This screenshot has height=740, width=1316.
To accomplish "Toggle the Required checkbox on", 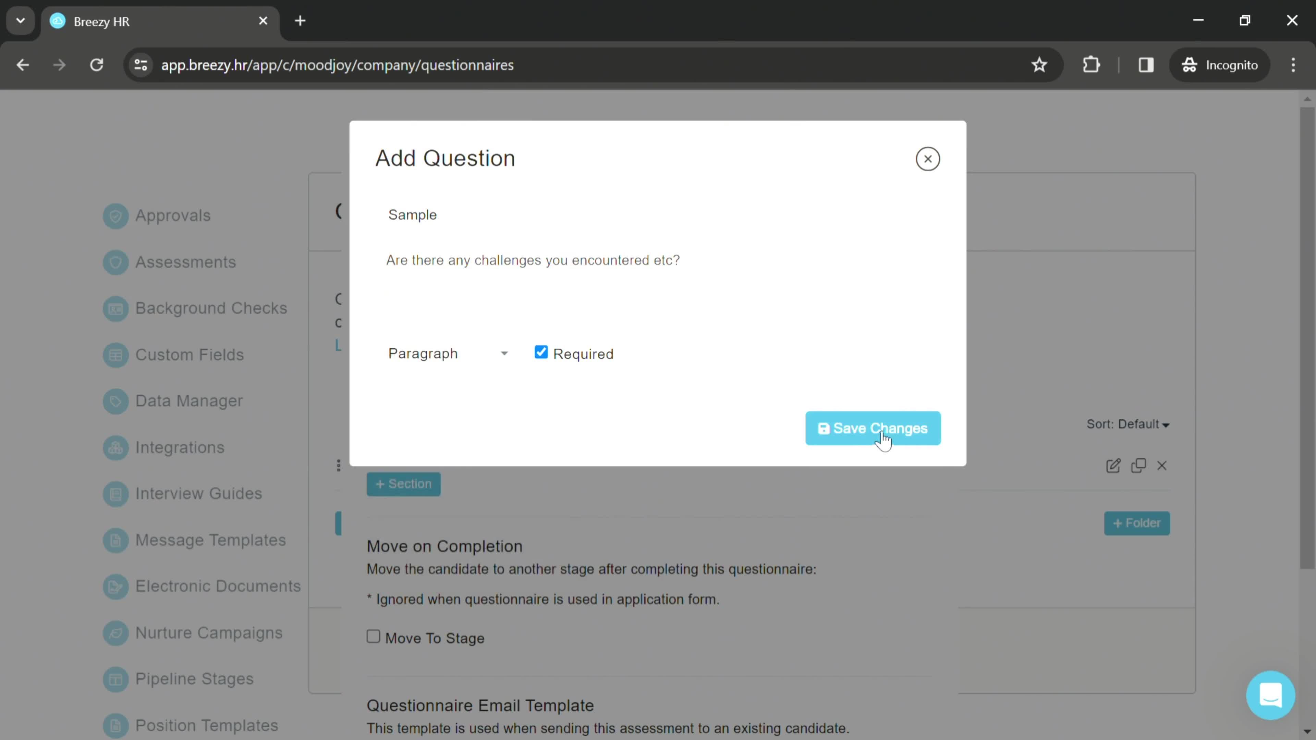I will (542, 353).
